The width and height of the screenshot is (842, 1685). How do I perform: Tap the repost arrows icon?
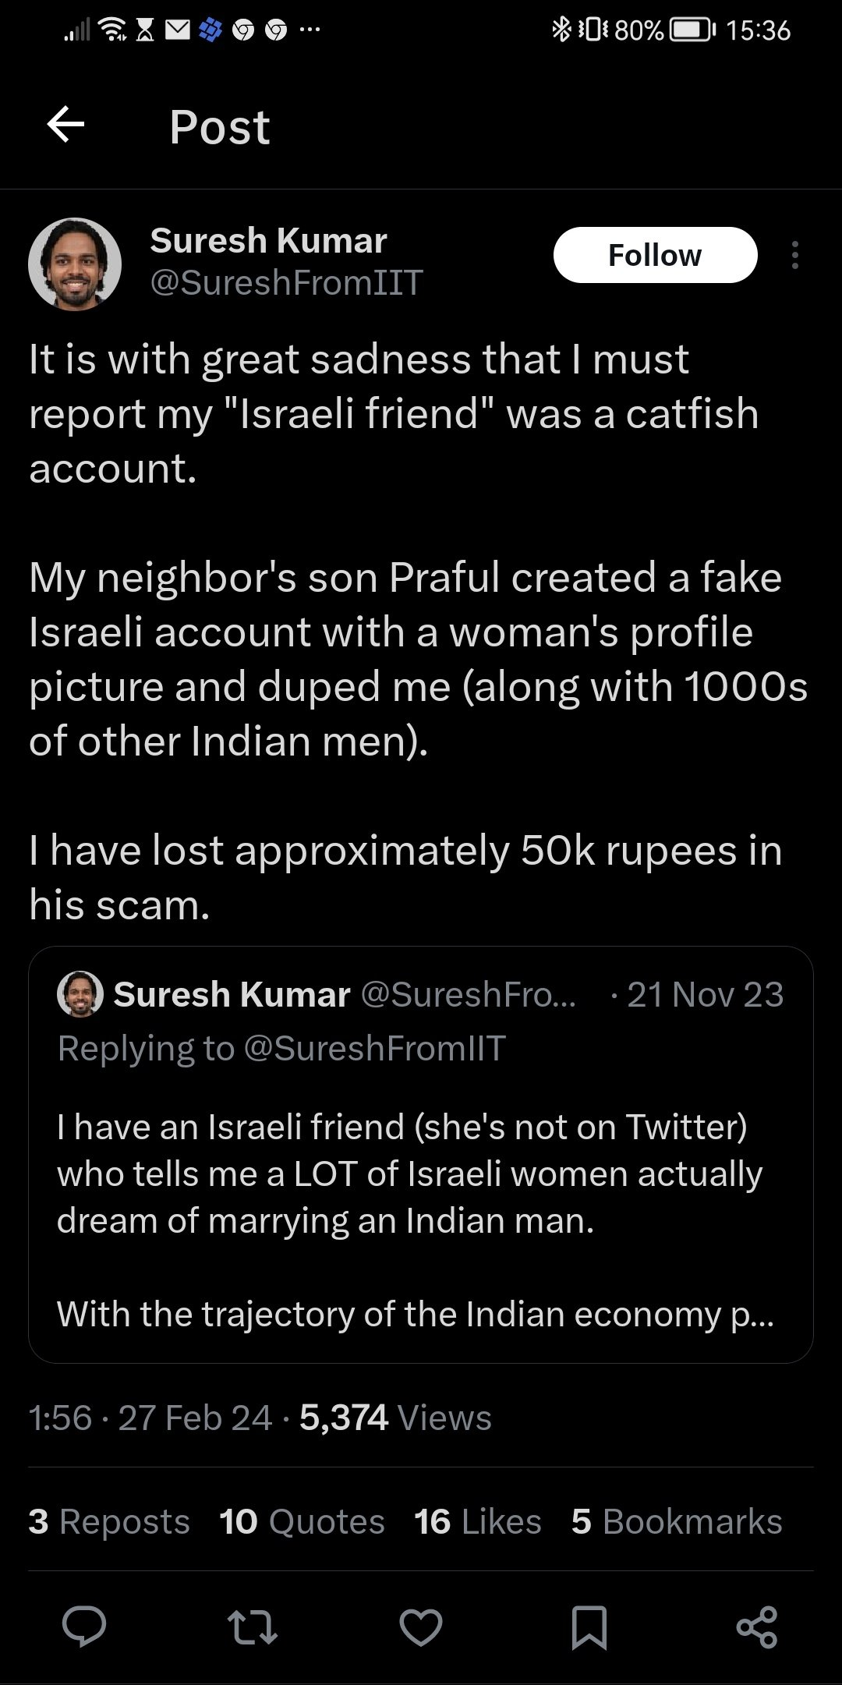(x=252, y=1627)
